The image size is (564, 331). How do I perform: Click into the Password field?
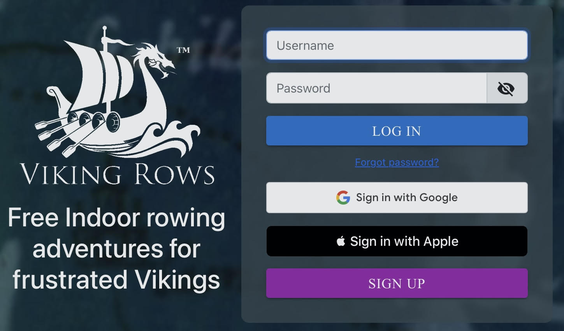(376, 88)
